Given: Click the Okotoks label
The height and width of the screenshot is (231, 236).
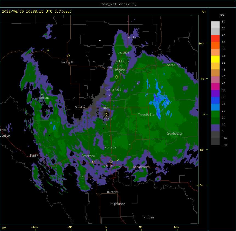Looking at the screenshot, I should 113,192.
